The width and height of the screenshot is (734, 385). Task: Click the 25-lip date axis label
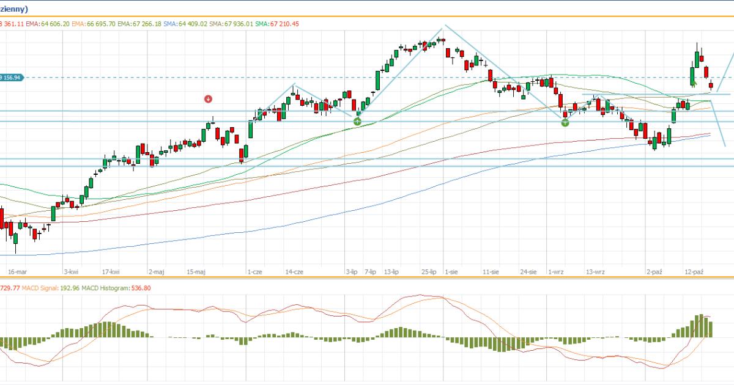pyautogui.click(x=429, y=271)
